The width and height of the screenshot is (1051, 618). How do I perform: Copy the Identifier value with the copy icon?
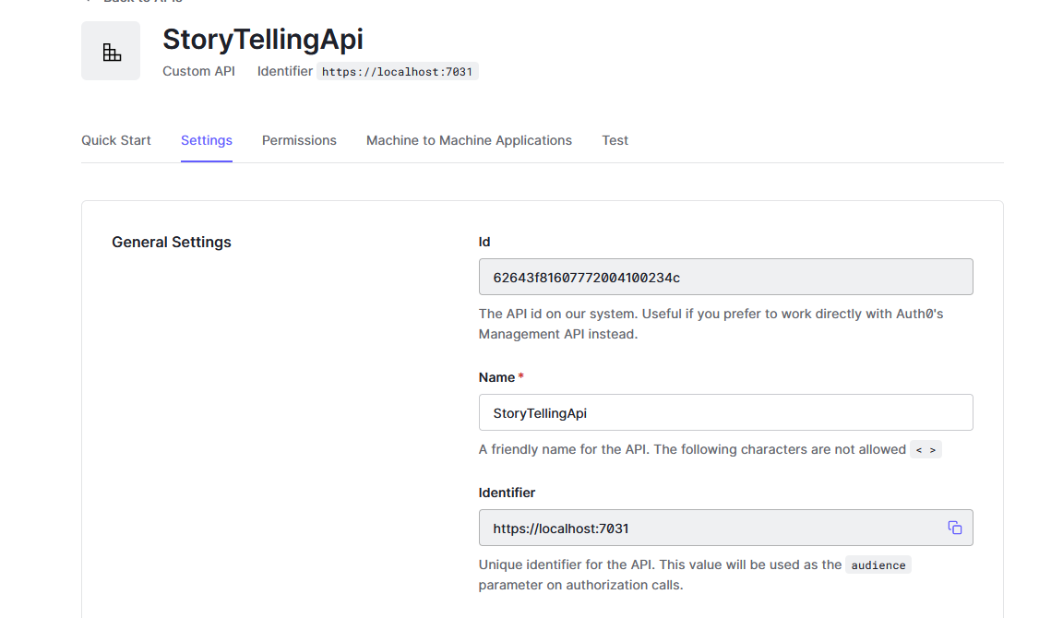click(x=954, y=528)
